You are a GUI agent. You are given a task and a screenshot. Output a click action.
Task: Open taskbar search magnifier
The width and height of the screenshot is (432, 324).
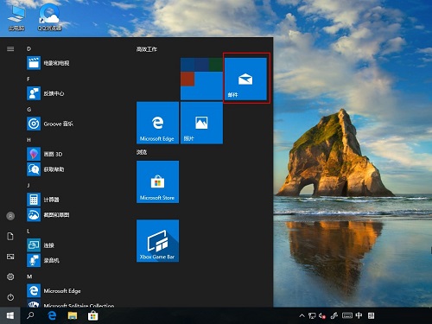(30, 315)
